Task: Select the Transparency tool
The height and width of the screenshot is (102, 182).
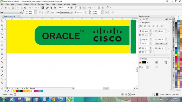Action: 2,71
